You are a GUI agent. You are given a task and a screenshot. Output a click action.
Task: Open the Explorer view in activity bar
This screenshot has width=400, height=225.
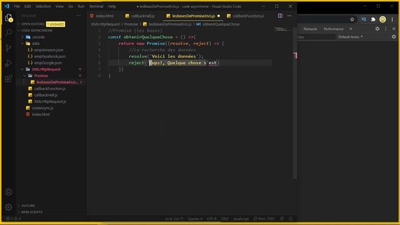coord(9,17)
